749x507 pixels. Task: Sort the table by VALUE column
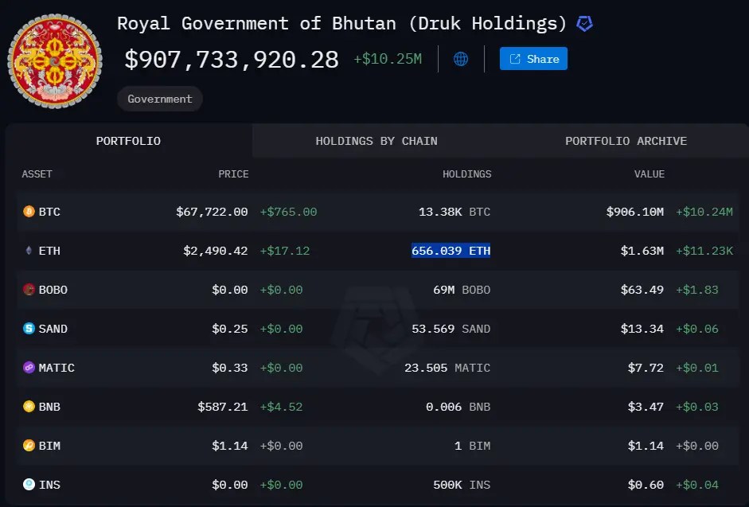point(649,174)
